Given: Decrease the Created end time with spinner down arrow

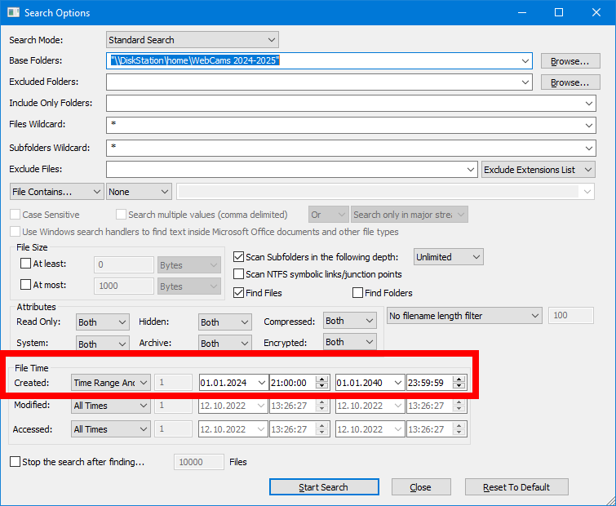Looking at the screenshot, I should 459,387.
